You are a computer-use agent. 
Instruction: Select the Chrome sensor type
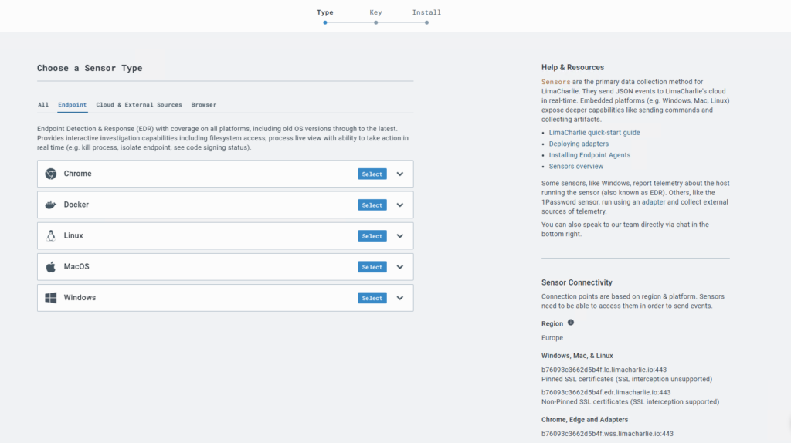(x=372, y=174)
